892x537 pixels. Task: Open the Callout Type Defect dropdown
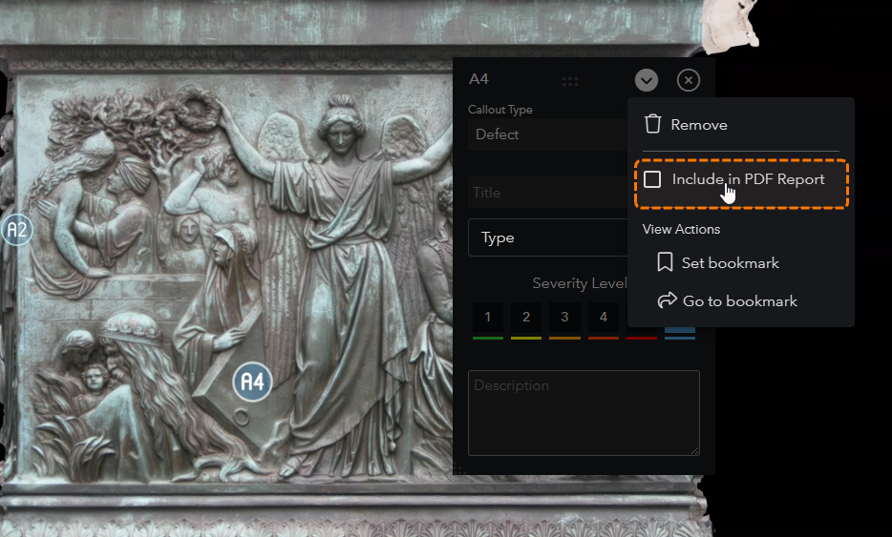(x=548, y=134)
